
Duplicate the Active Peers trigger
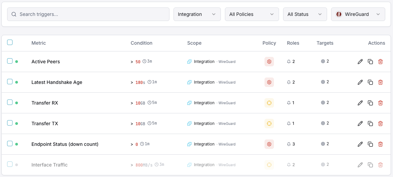(x=370, y=61)
